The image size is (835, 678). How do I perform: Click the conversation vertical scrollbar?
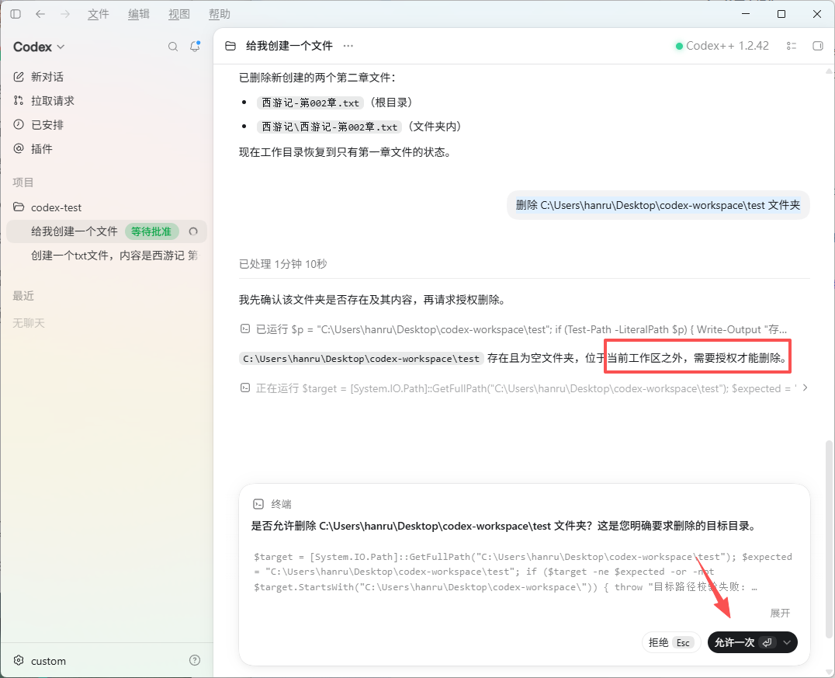click(x=829, y=538)
